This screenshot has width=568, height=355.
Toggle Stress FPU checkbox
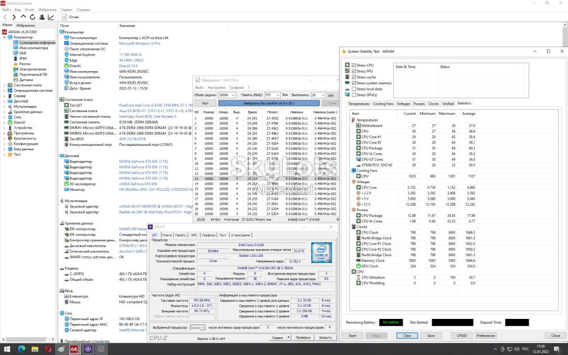pyautogui.click(x=354, y=71)
